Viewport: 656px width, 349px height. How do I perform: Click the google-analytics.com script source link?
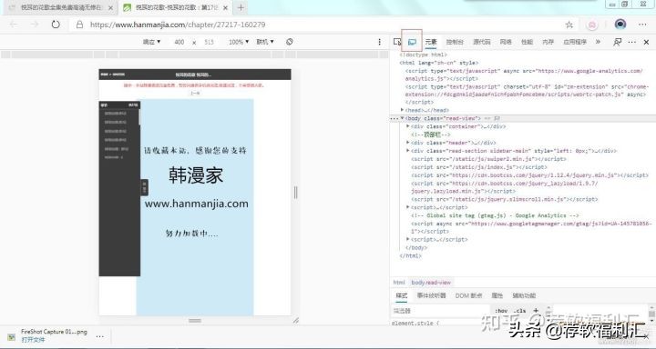coord(524,75)
